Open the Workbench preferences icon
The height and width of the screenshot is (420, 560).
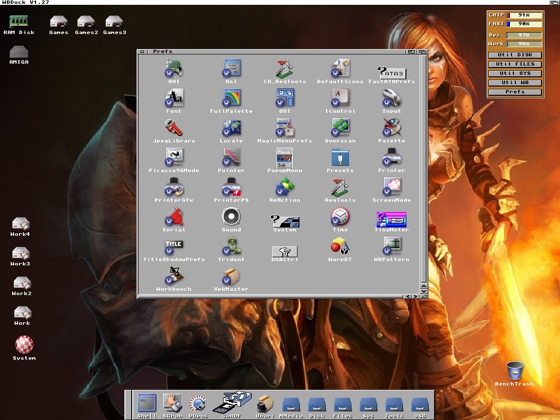click(174, 276)
